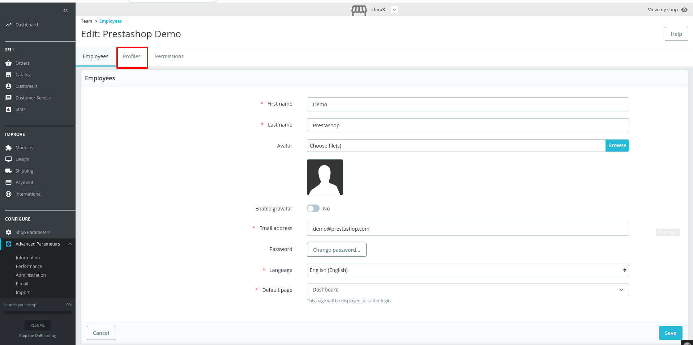693x345 pixels.
Task: Open the Orders section
Action: point(22,63)
